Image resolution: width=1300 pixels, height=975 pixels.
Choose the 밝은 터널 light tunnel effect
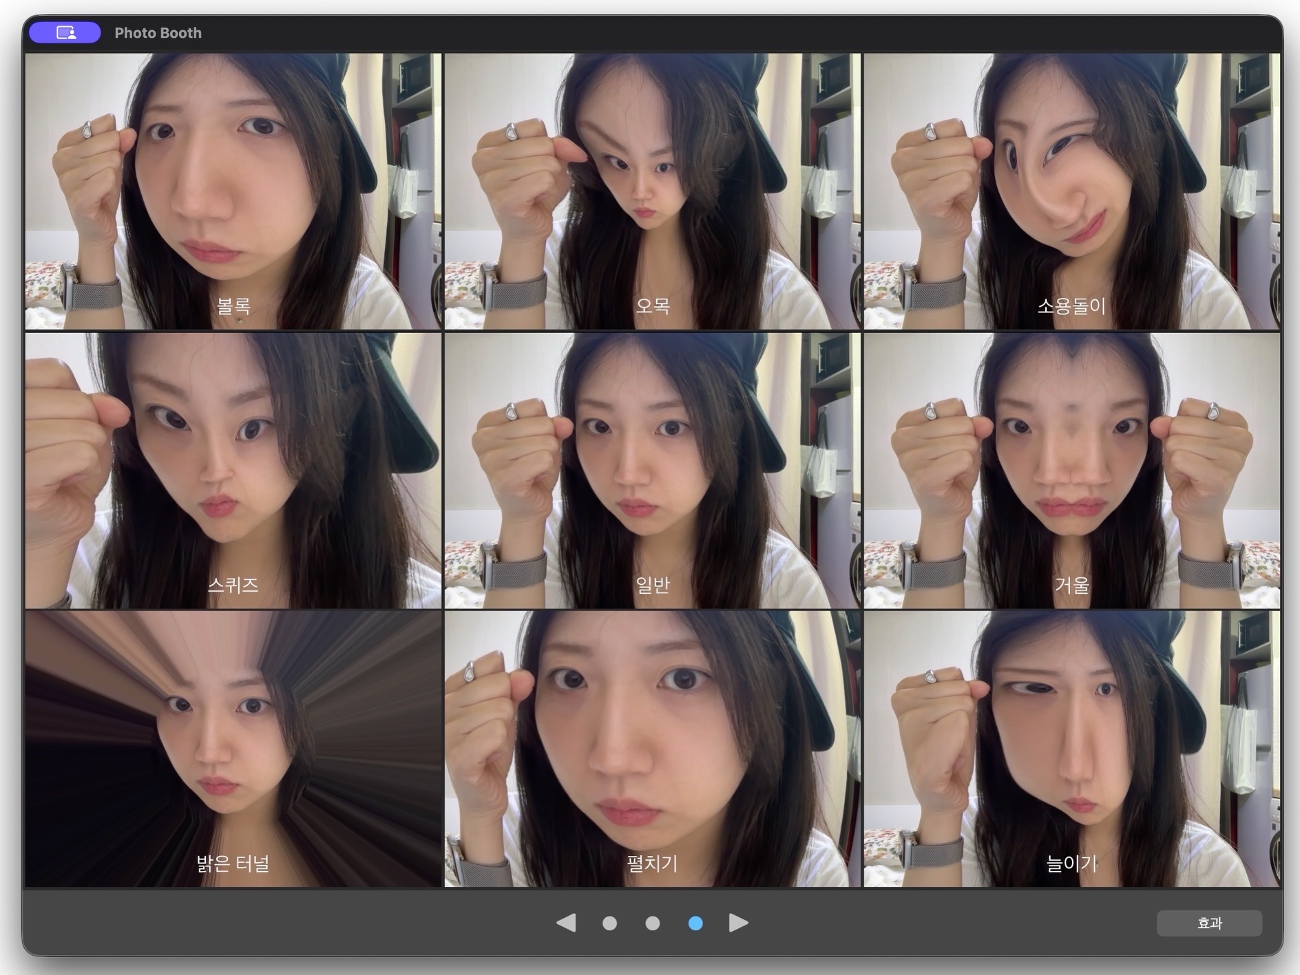[x=233, y=749]
